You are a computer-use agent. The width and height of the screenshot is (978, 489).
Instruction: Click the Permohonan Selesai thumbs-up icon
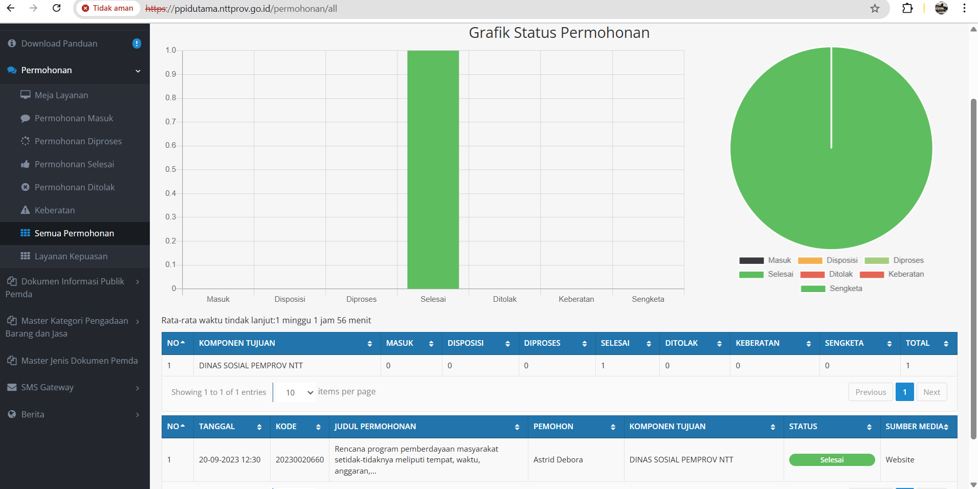click(25, 164)
